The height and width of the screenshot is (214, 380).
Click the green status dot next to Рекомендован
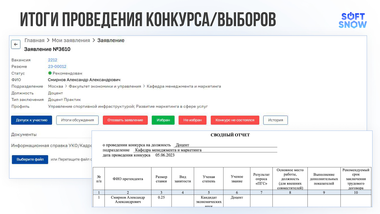pyautogui.click(x=50, y=73)
